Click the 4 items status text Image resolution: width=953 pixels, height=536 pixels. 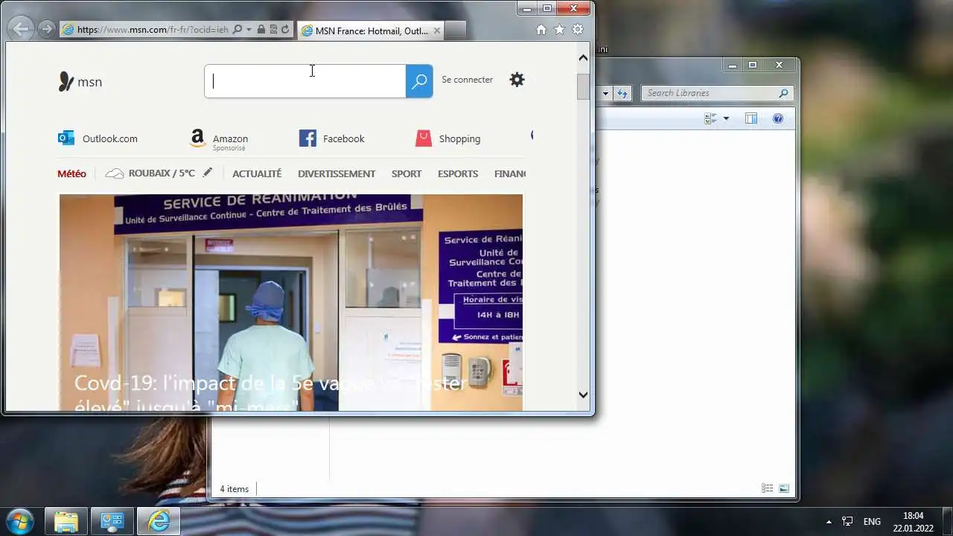(x=234, y=489)
